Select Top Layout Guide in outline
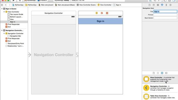This screenshot has width=178, height=100. click(15, 14)
